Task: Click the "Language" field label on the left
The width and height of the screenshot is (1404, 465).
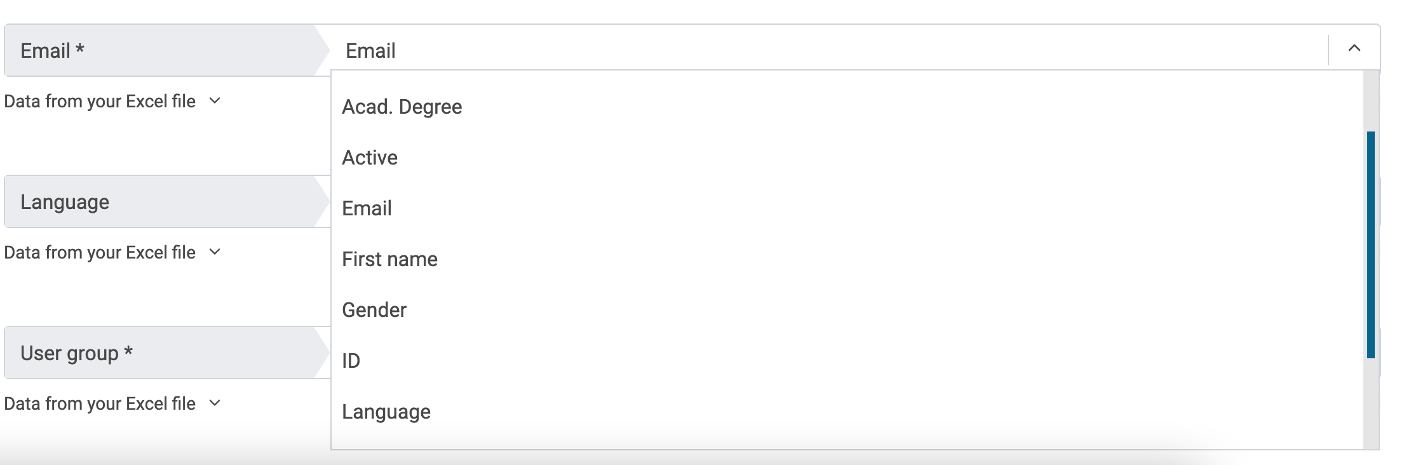Action: 65,202
